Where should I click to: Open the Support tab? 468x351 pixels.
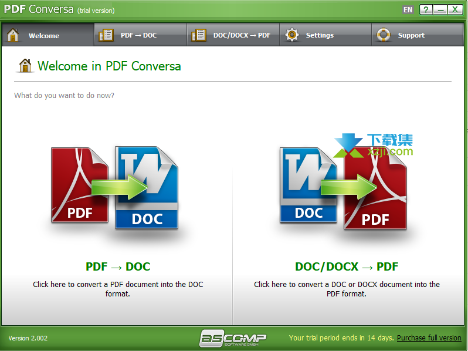[x=418, y=35]
